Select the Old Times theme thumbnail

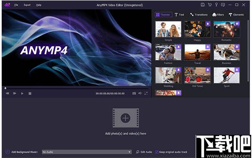197,75
